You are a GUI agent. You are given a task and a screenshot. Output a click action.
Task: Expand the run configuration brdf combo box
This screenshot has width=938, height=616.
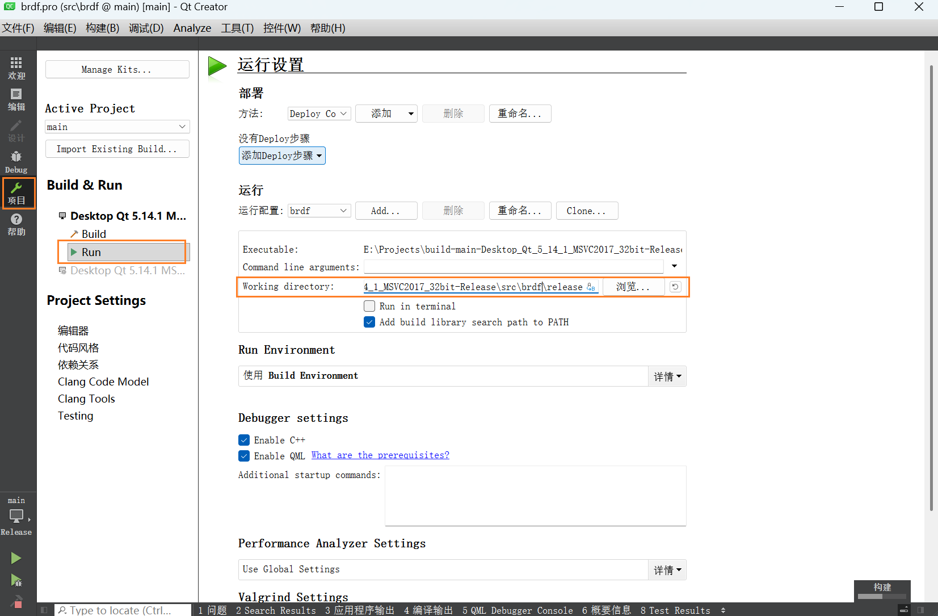(x=319, y=211)
